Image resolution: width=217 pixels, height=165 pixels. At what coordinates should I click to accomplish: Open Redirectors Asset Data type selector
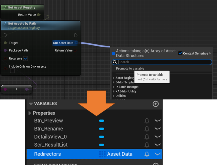[116, 154]
